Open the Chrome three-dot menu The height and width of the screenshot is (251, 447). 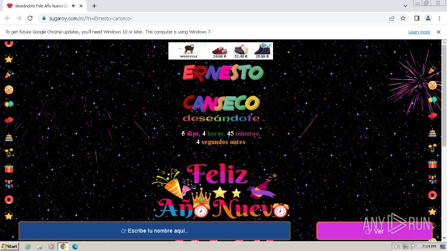[x=439, y=18]
